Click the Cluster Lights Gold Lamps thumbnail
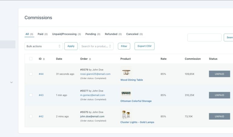The height and width of the screenshot is (137, 233). point(126,115)
